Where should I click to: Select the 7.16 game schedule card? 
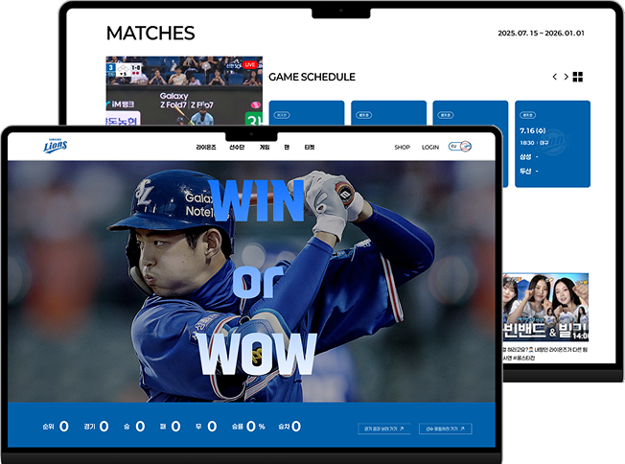click(552, 144)
